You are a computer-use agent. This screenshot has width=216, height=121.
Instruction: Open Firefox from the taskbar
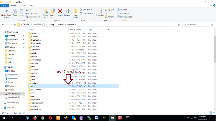click(x=35, y=118)
